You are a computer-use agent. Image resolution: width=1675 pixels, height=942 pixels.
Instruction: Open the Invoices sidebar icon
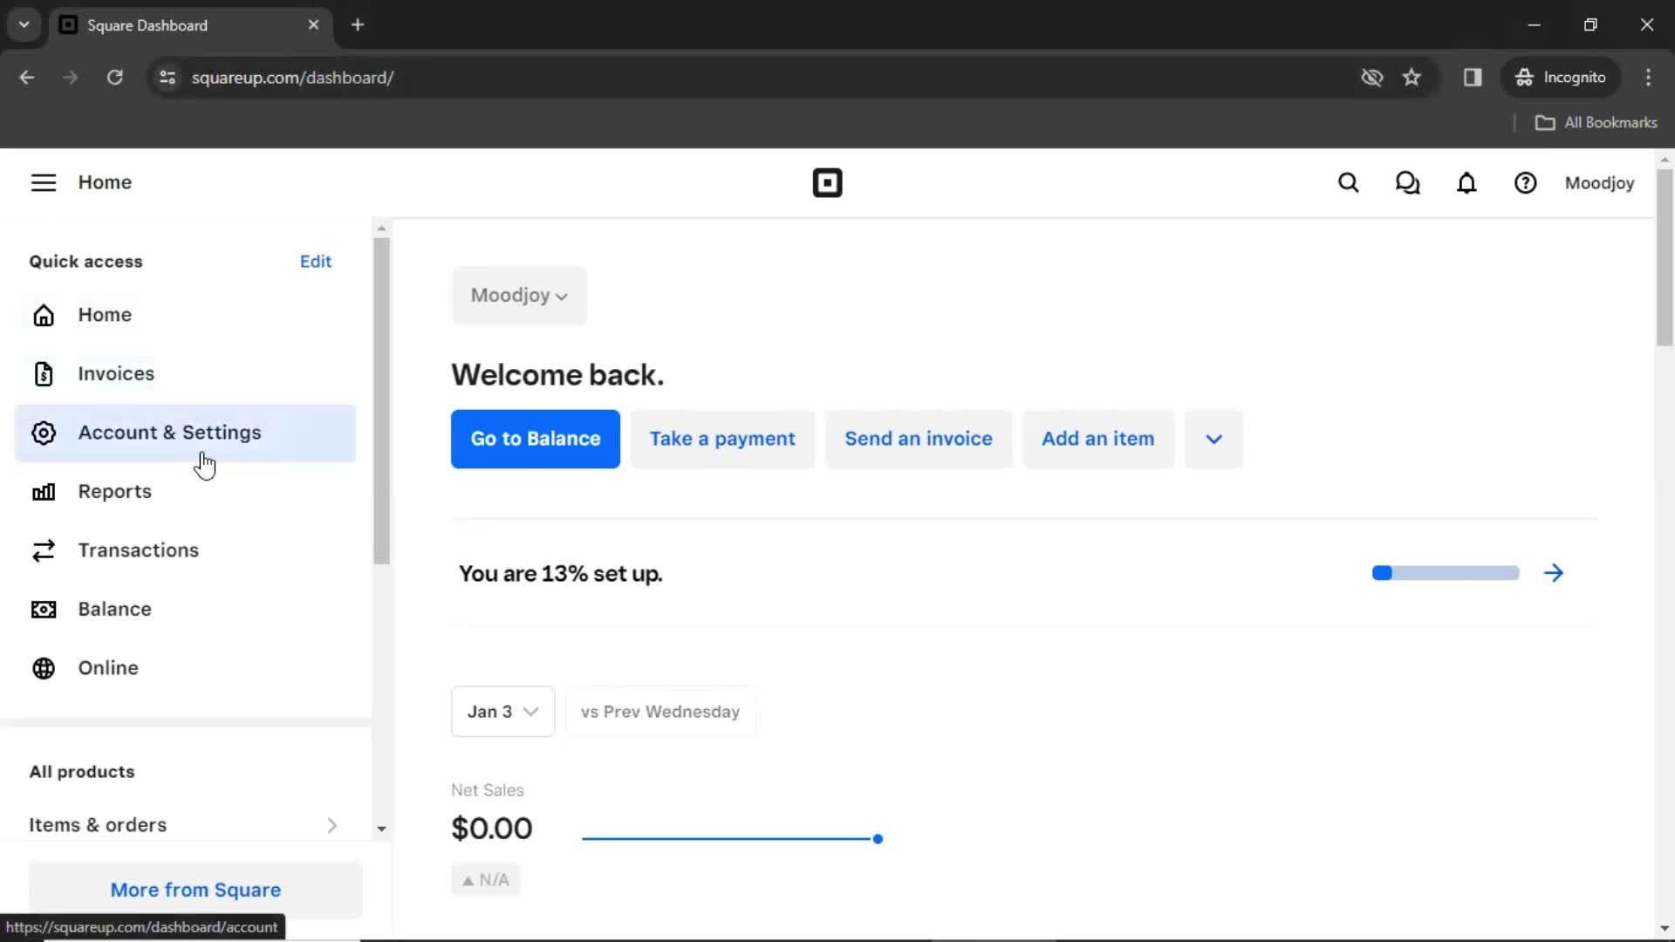tap(44, 372)
